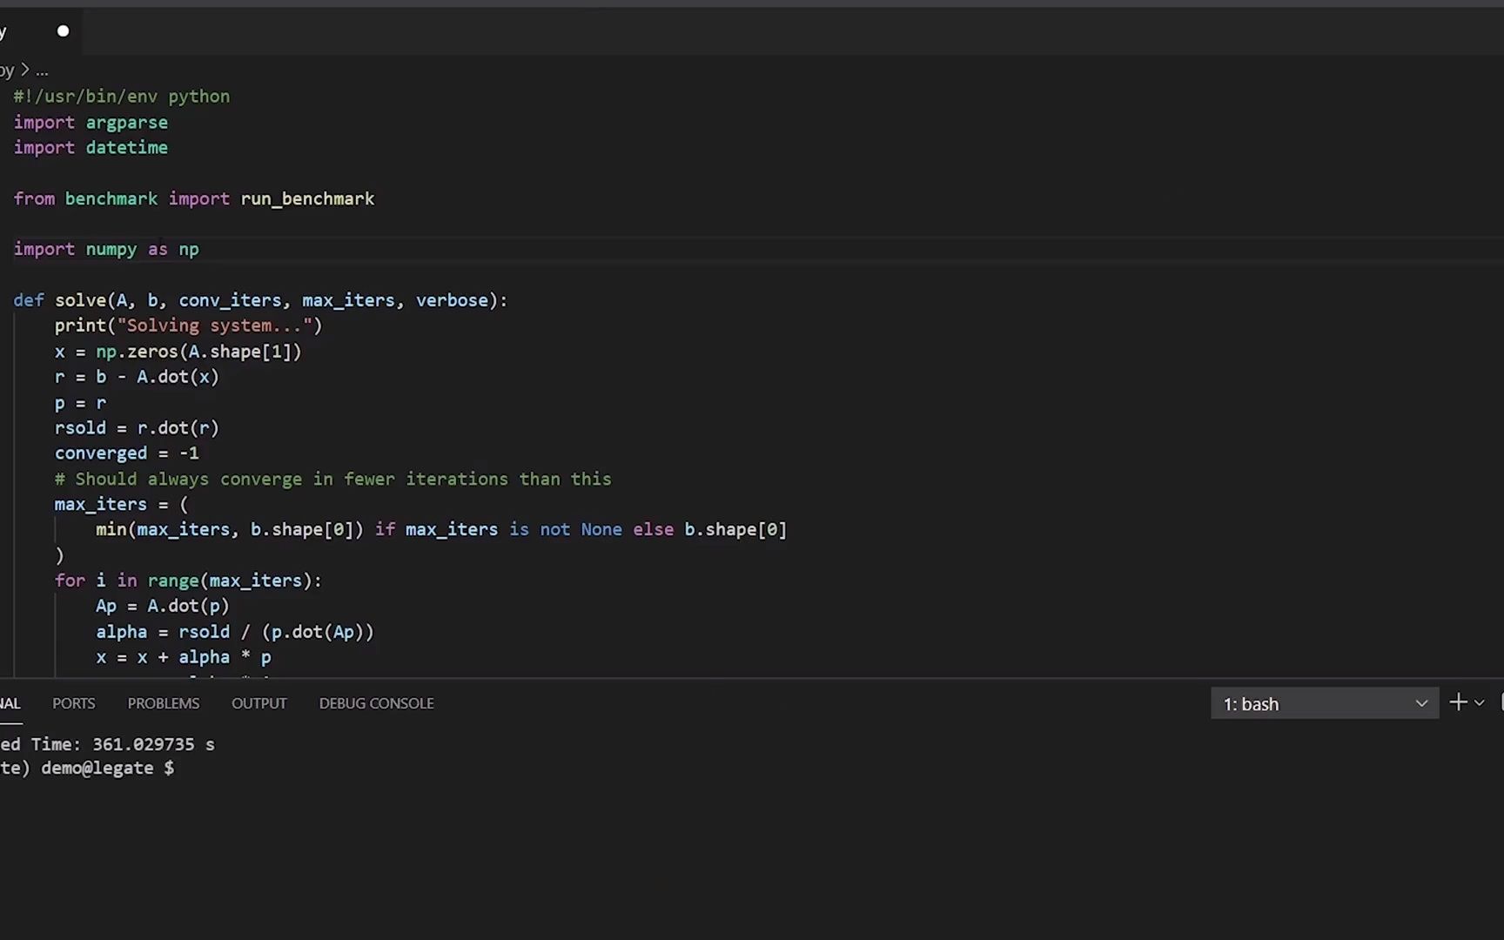
Task: Switch to the PROBLEMS panel tab
Action: pyautogui.click(x=164, y=703)
